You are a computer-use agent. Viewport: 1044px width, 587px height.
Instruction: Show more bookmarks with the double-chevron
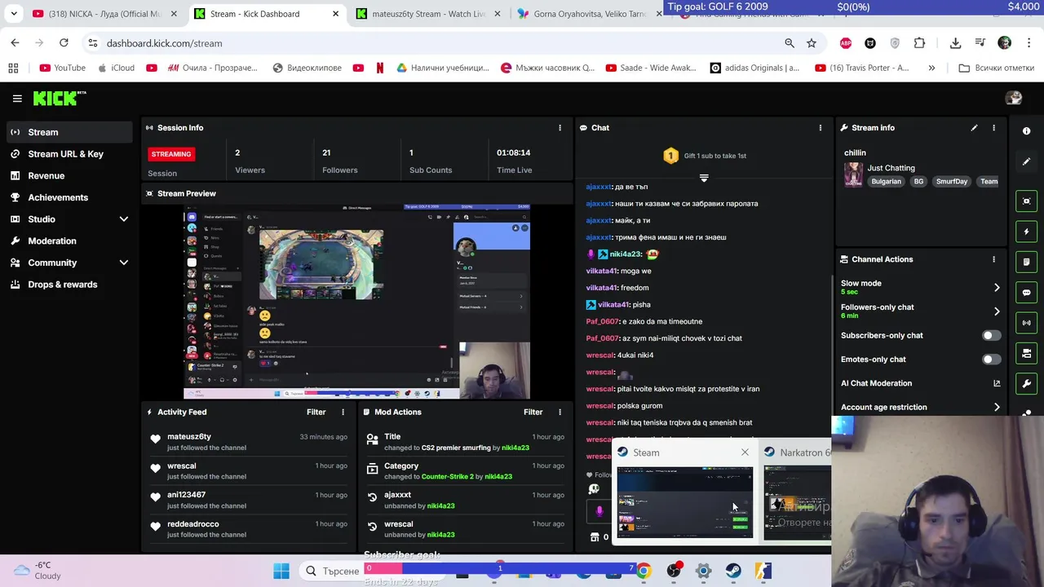click(x=931, y=68)
